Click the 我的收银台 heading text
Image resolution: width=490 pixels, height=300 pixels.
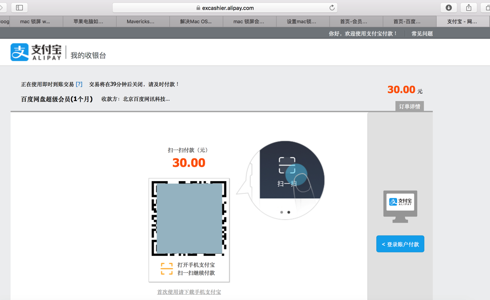point(88,55)
